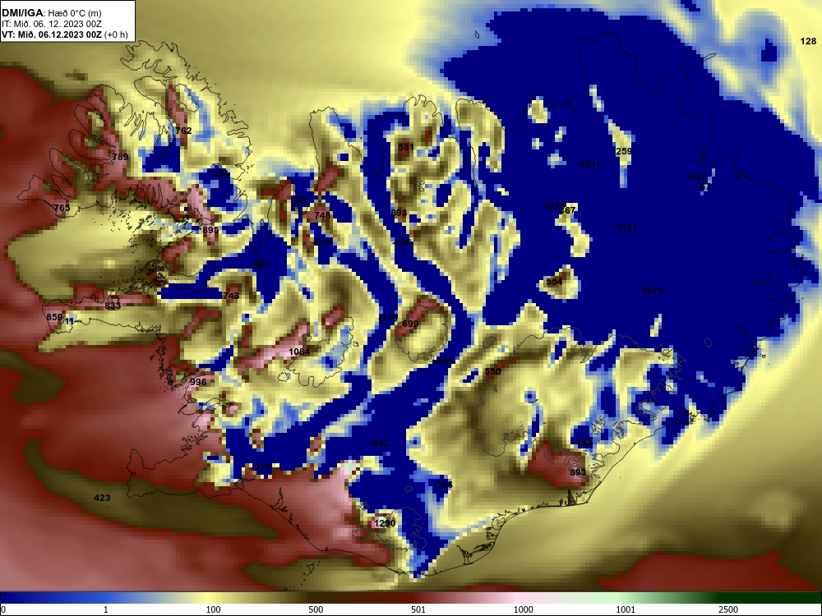
Task: Click the legend label 1001
Action: [x=626, y=609]
